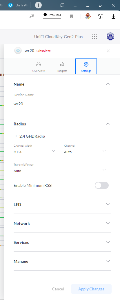This screenshot has height=300, width=120.
Task: Open the Channel Auto dropdown
Action: (88, 152)
